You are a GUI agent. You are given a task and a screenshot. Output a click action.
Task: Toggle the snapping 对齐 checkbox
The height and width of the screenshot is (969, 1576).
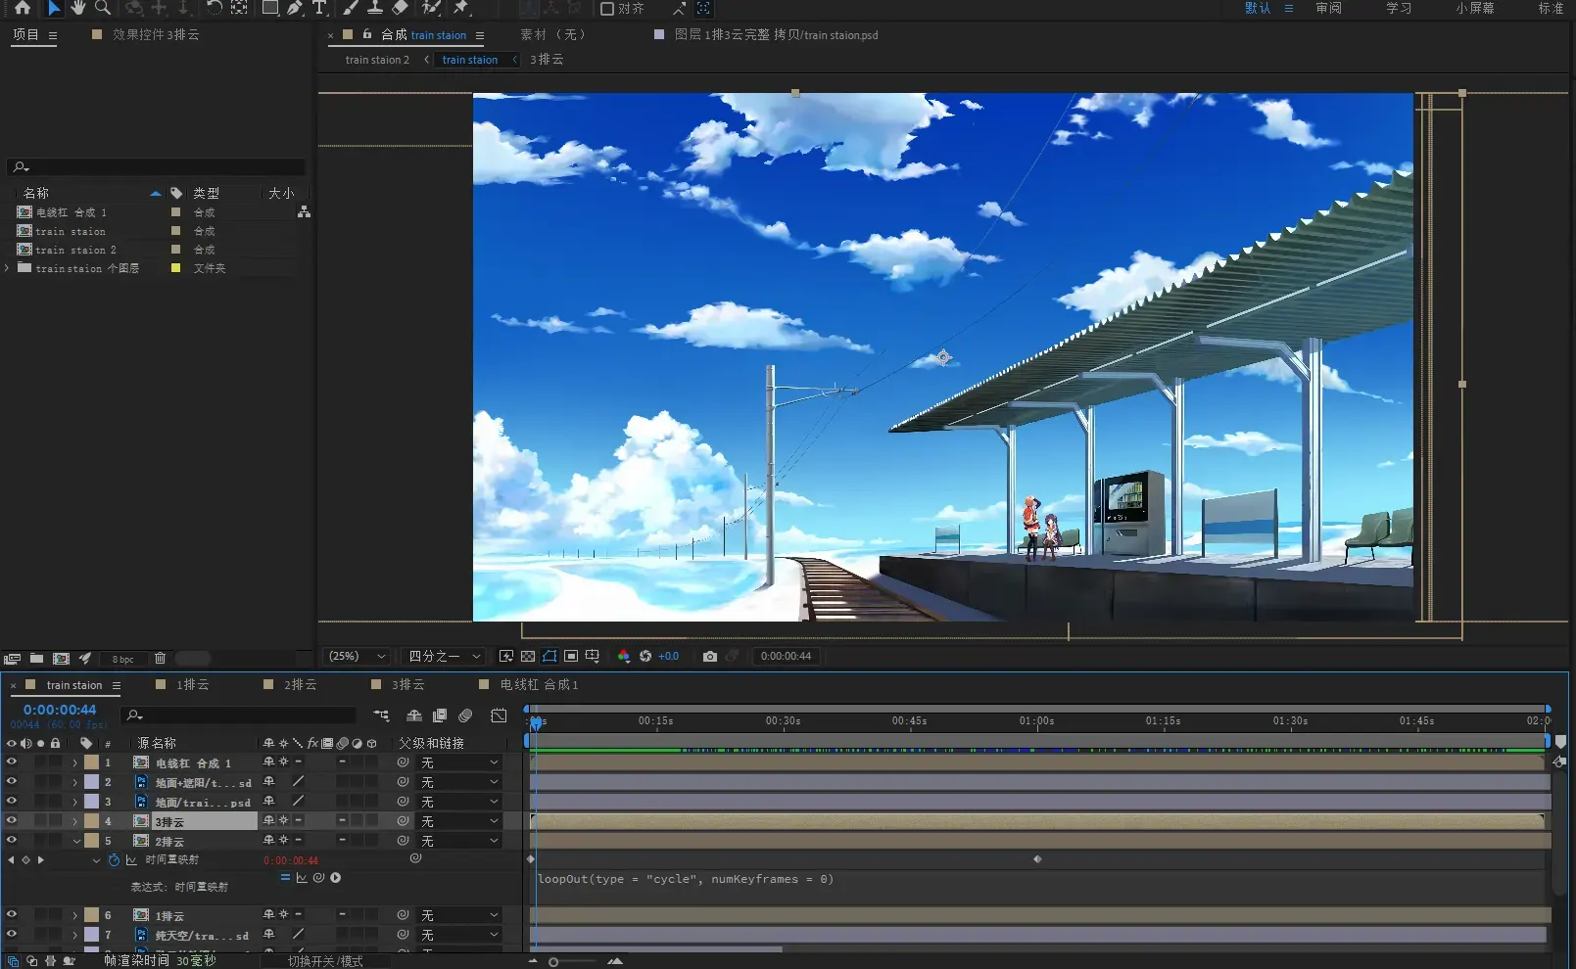607,9
